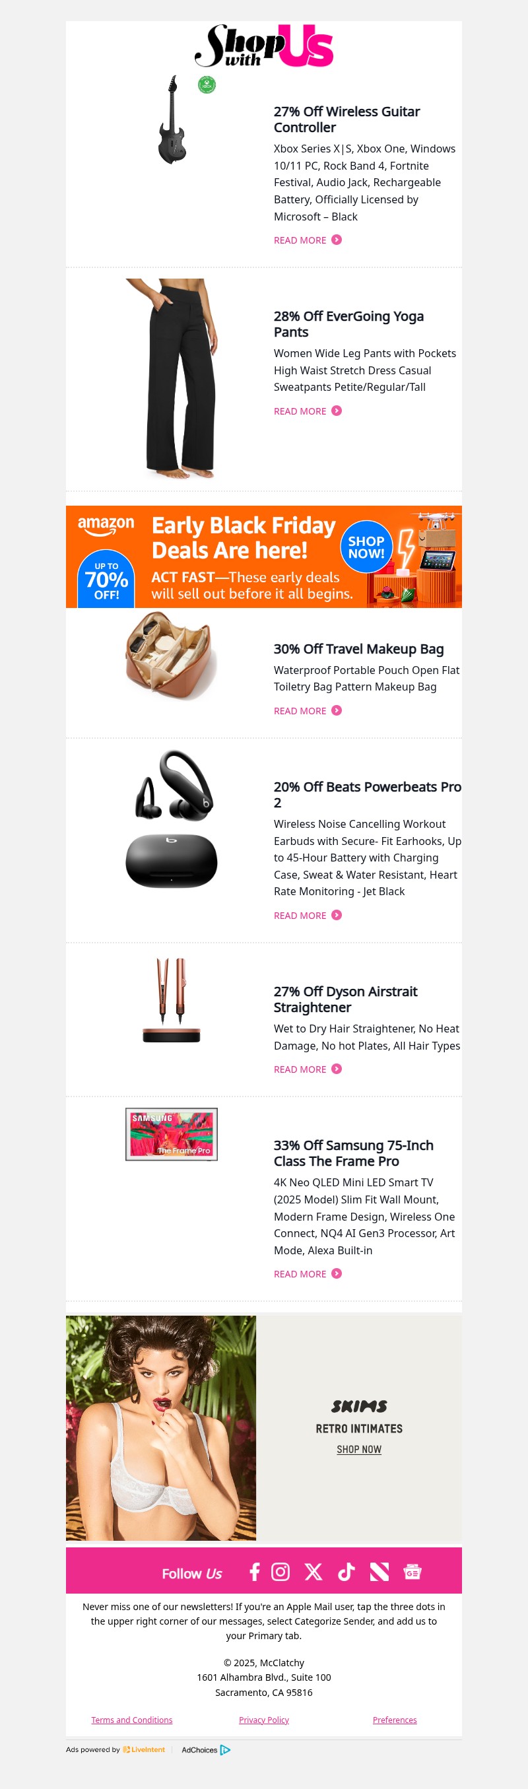Click the AdChoices triangle icon at bottom
The image size is (528, 1789).
(226, 1750)
